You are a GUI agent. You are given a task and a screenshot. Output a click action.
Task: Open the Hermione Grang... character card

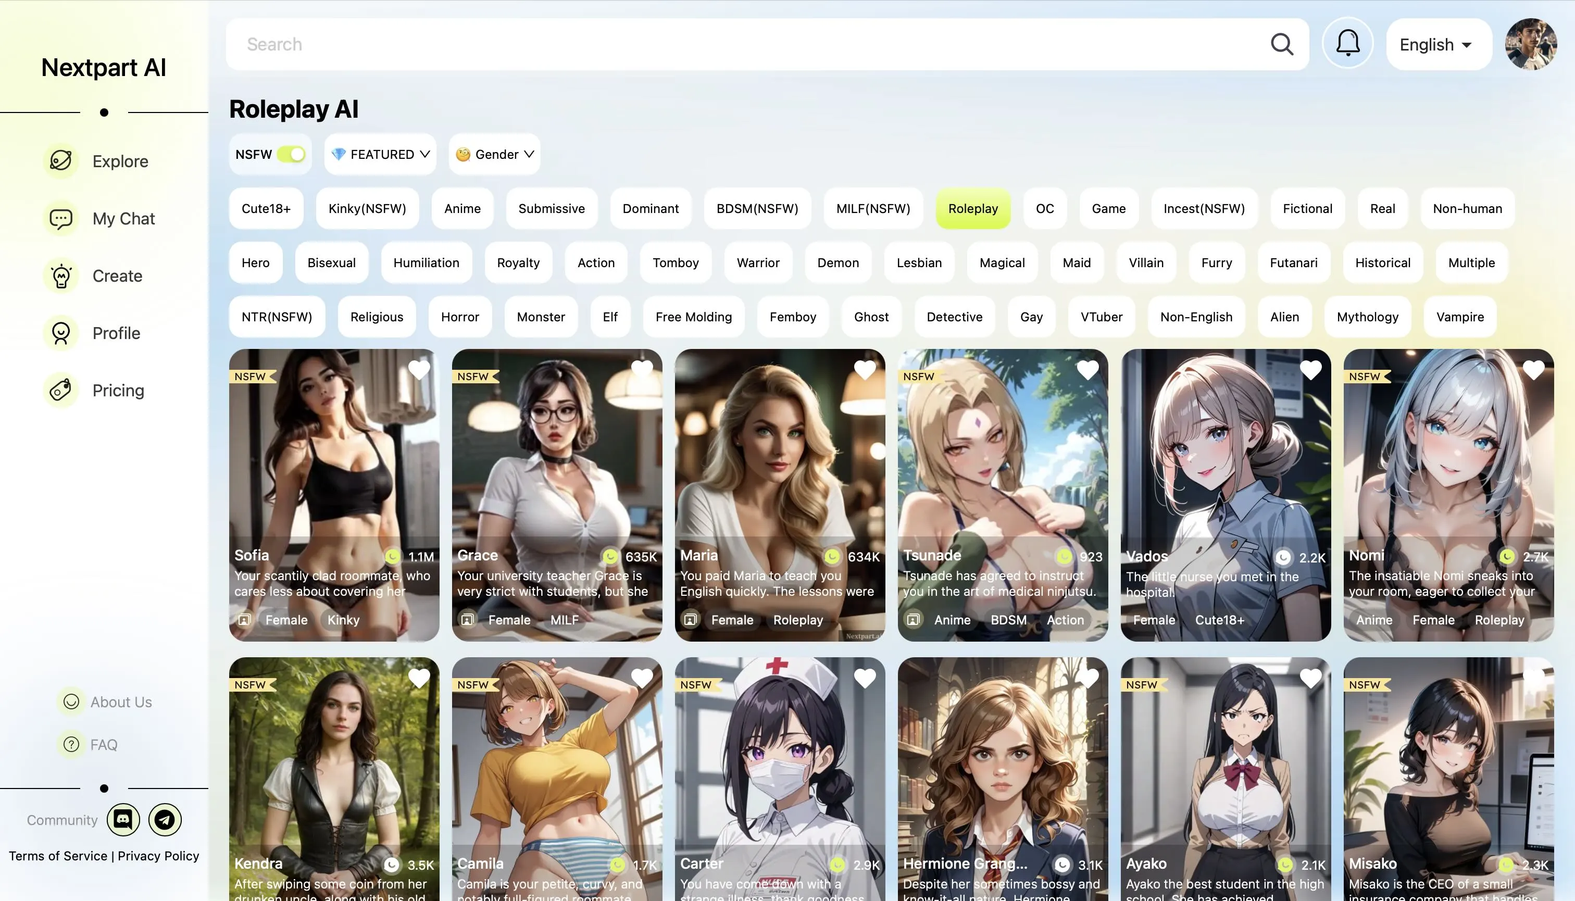pyautogui.click(x=1003, y=779)
